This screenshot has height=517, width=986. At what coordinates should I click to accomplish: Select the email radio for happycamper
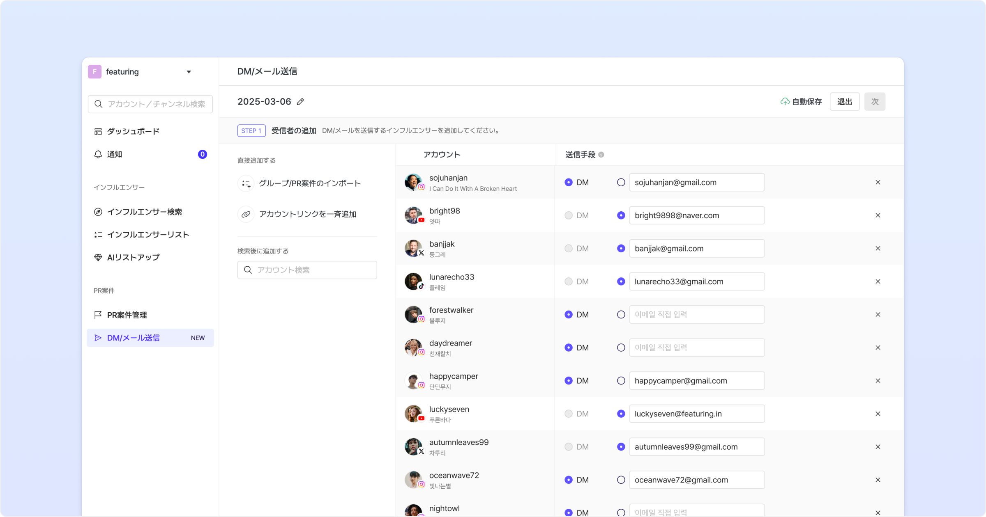tap(621, 381)
